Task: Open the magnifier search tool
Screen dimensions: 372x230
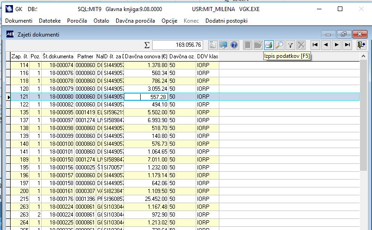Action: click(279, 45)
